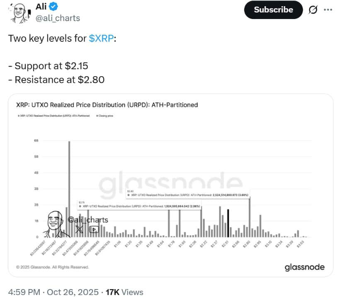The height and width of the screenshot is (297, 342).
Task: Click the glassnode logo below the chart
Action: 304,267
